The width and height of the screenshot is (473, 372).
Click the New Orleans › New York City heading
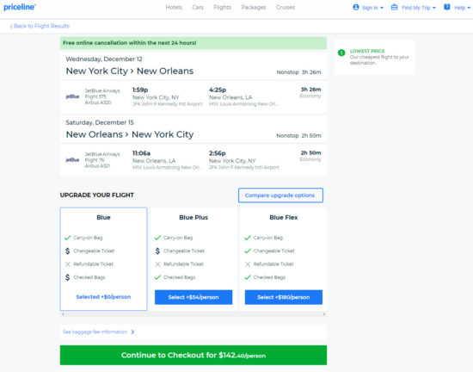(x=130, y=134)
